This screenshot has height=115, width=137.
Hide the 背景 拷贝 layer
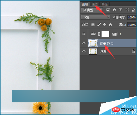(84, 43)
